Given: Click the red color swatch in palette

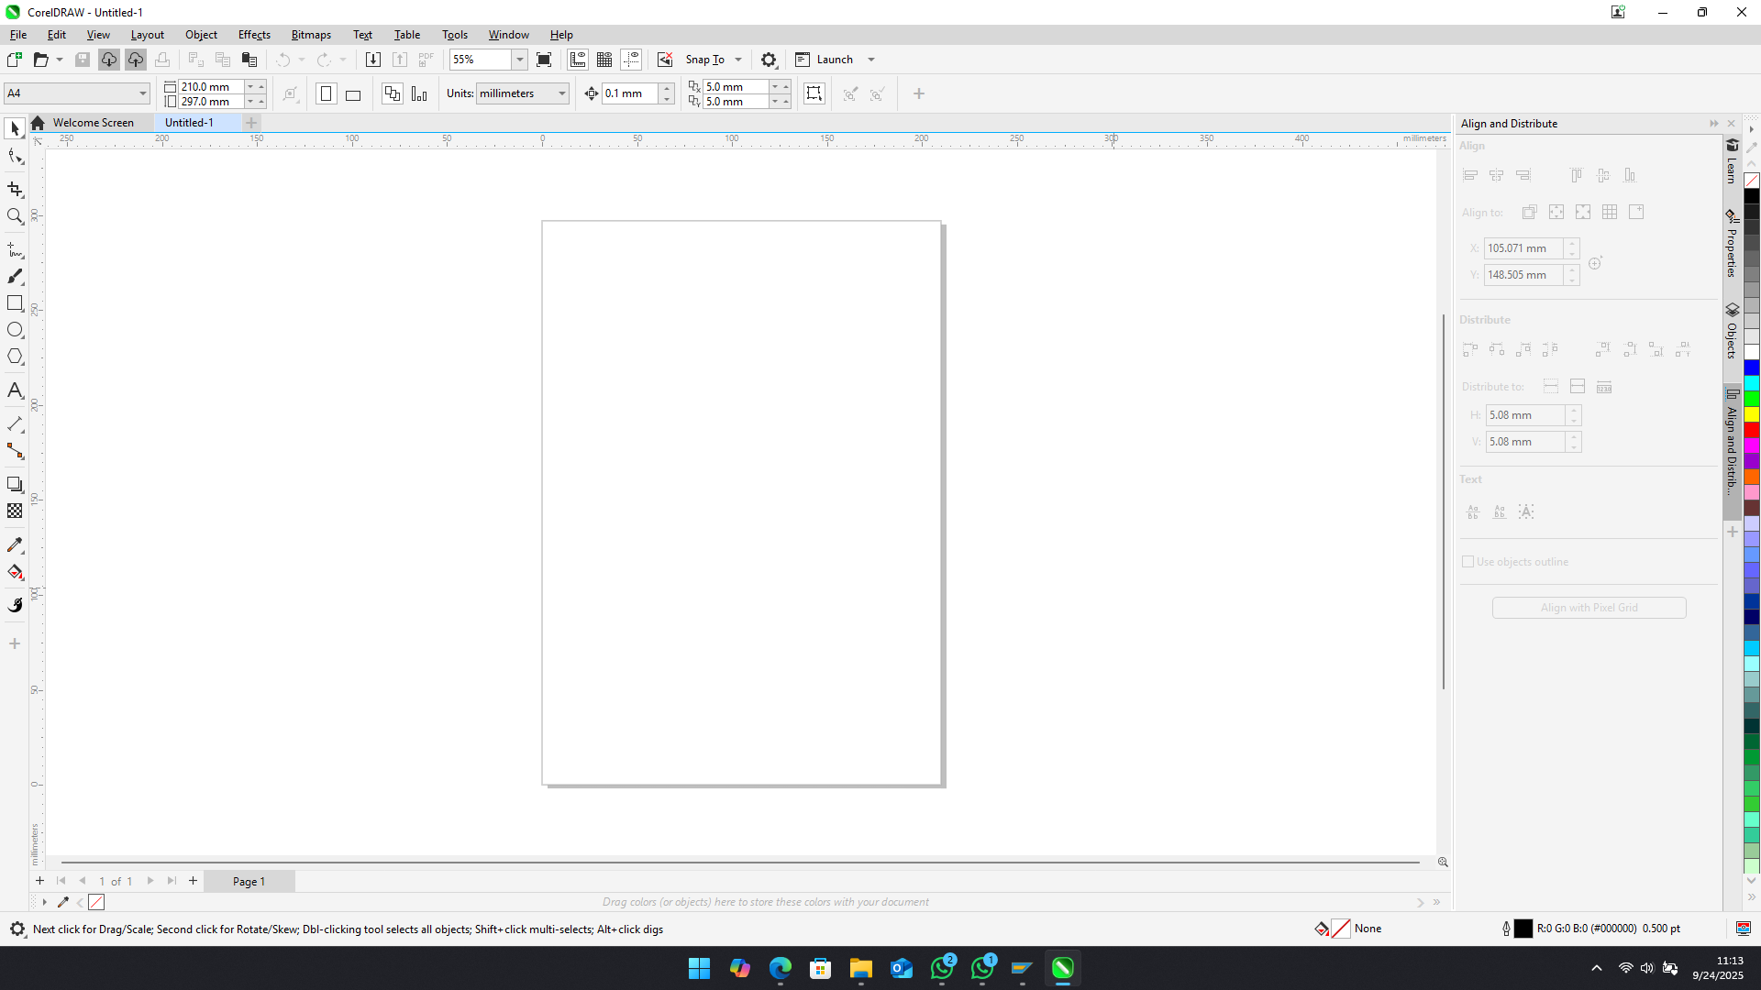Looking at the screenshot, I should (1752, 430).
